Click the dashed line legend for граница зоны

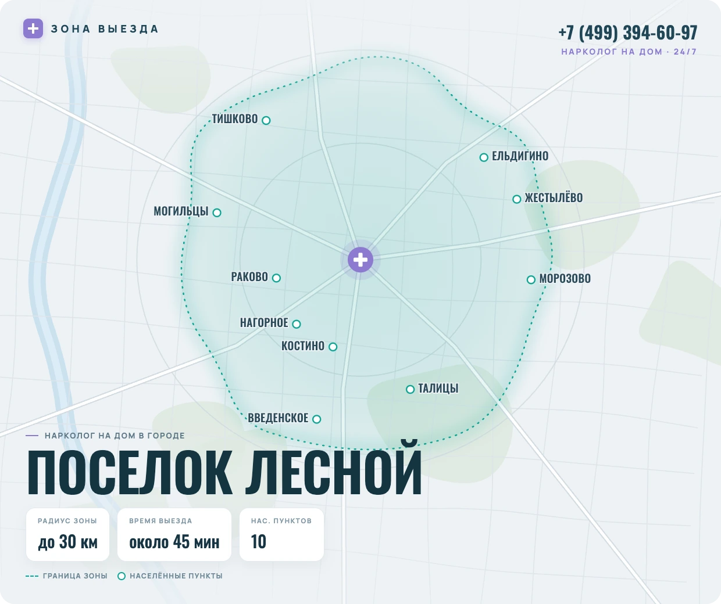point(32,576)
